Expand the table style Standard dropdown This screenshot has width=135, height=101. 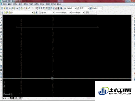pyautogui.click(x=101, y=8)
